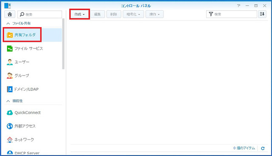This screenshot has width=272, height=156.
Task: Collapse the ファイル共有 section
Action: pyautogui.click(x=8, y=23)
